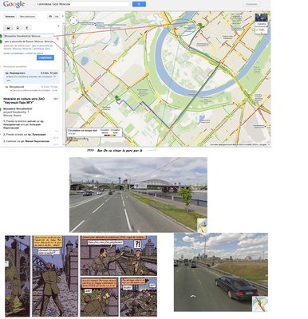The image size is (308, 319).
Task: Click the swap start and destination icon
Action: pyautogui.click(x=57, y=39)
